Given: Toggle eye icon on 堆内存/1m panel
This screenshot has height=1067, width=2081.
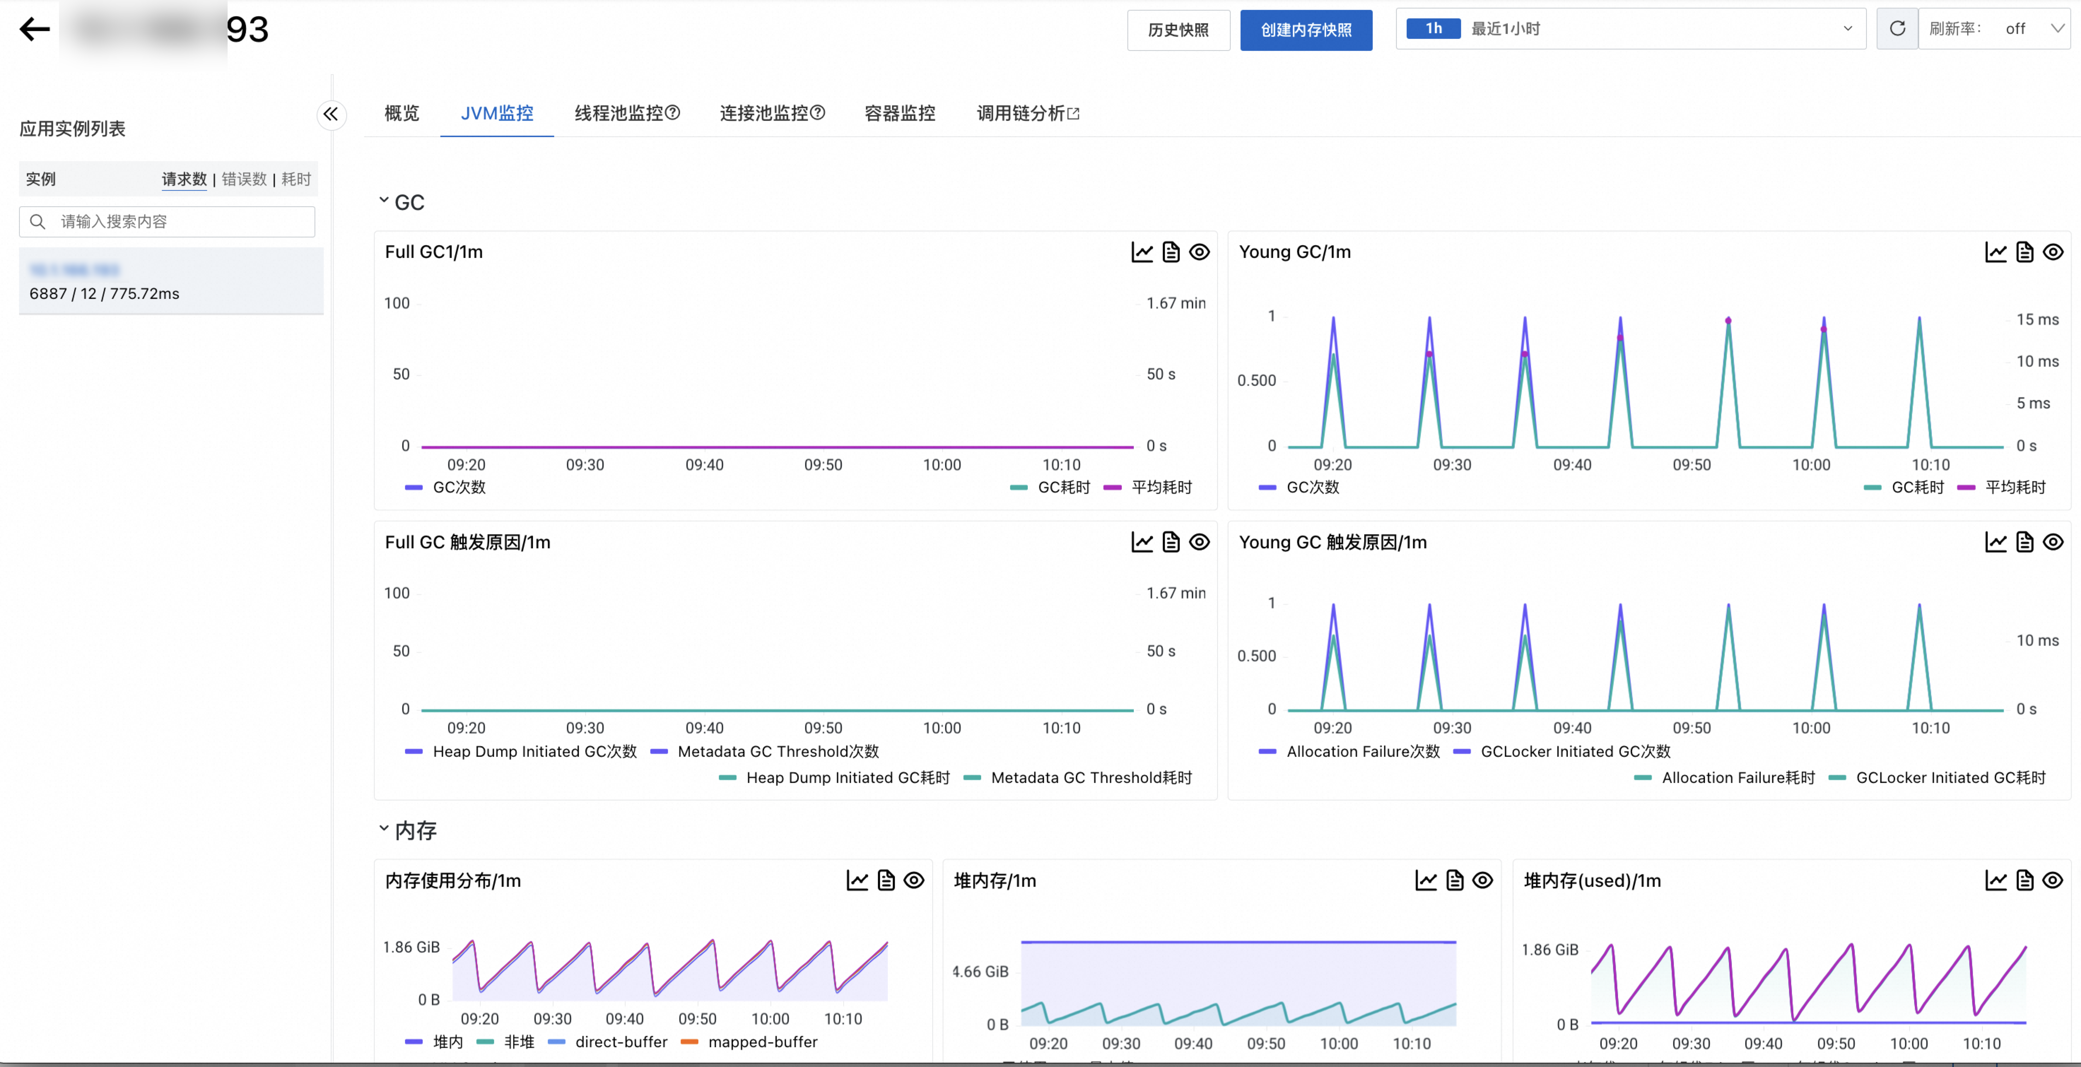Looking at the screenshot, I should click(x=1482, y=880).
